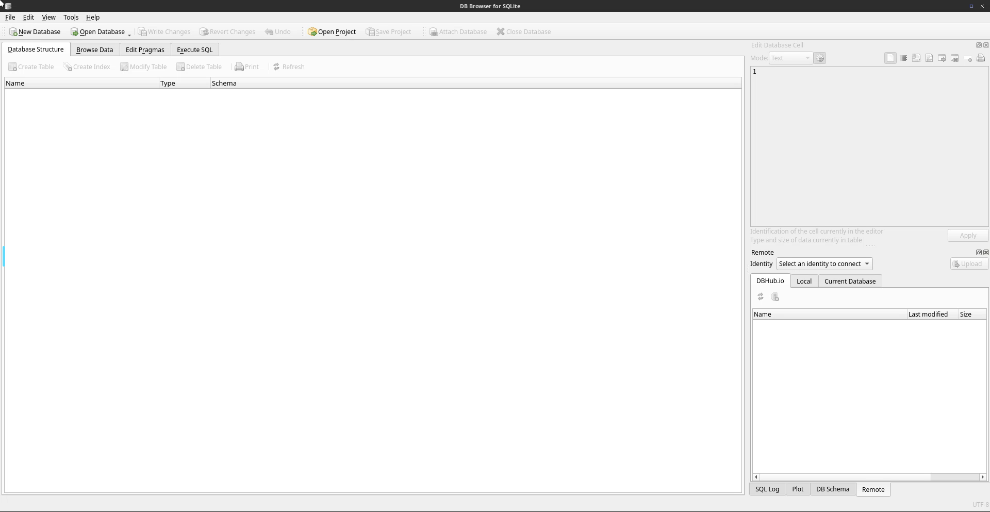Open the dropdown arrow beside Open Database
This screenshot has height=512, width=990.
point(129,34)
